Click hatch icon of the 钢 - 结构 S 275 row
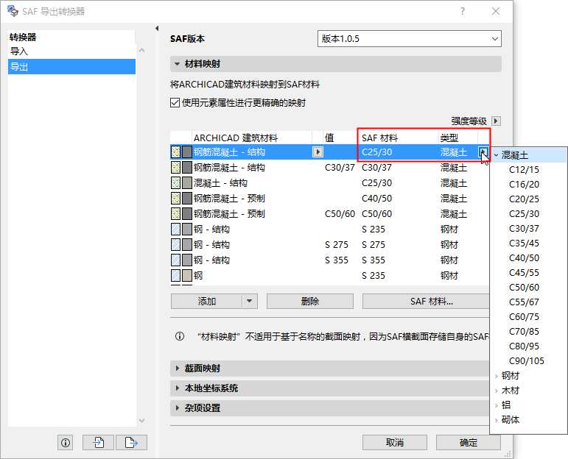Image resolution: width=568 pixels, height=459 pixels. 175,244
